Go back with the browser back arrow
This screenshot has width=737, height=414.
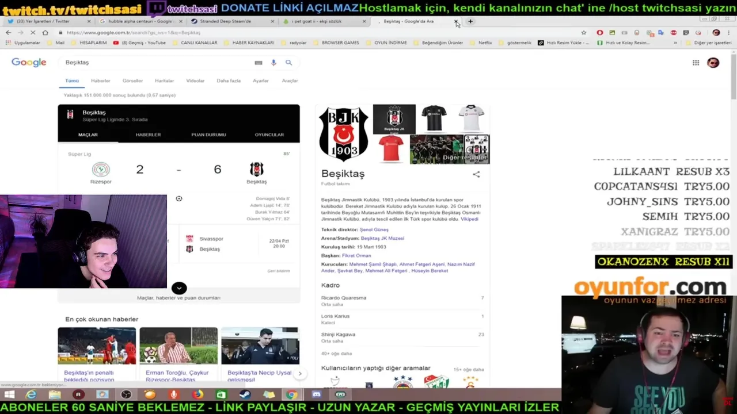coord(8,33)
